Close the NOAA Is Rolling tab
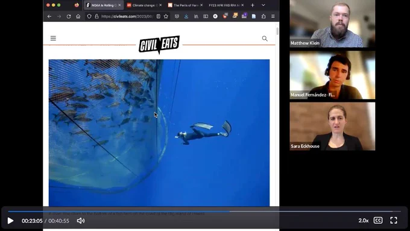 [x=119, y=5]
